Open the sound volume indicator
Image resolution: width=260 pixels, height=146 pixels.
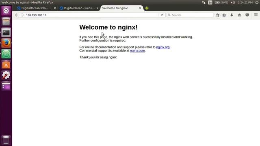[x=233, y=2]
